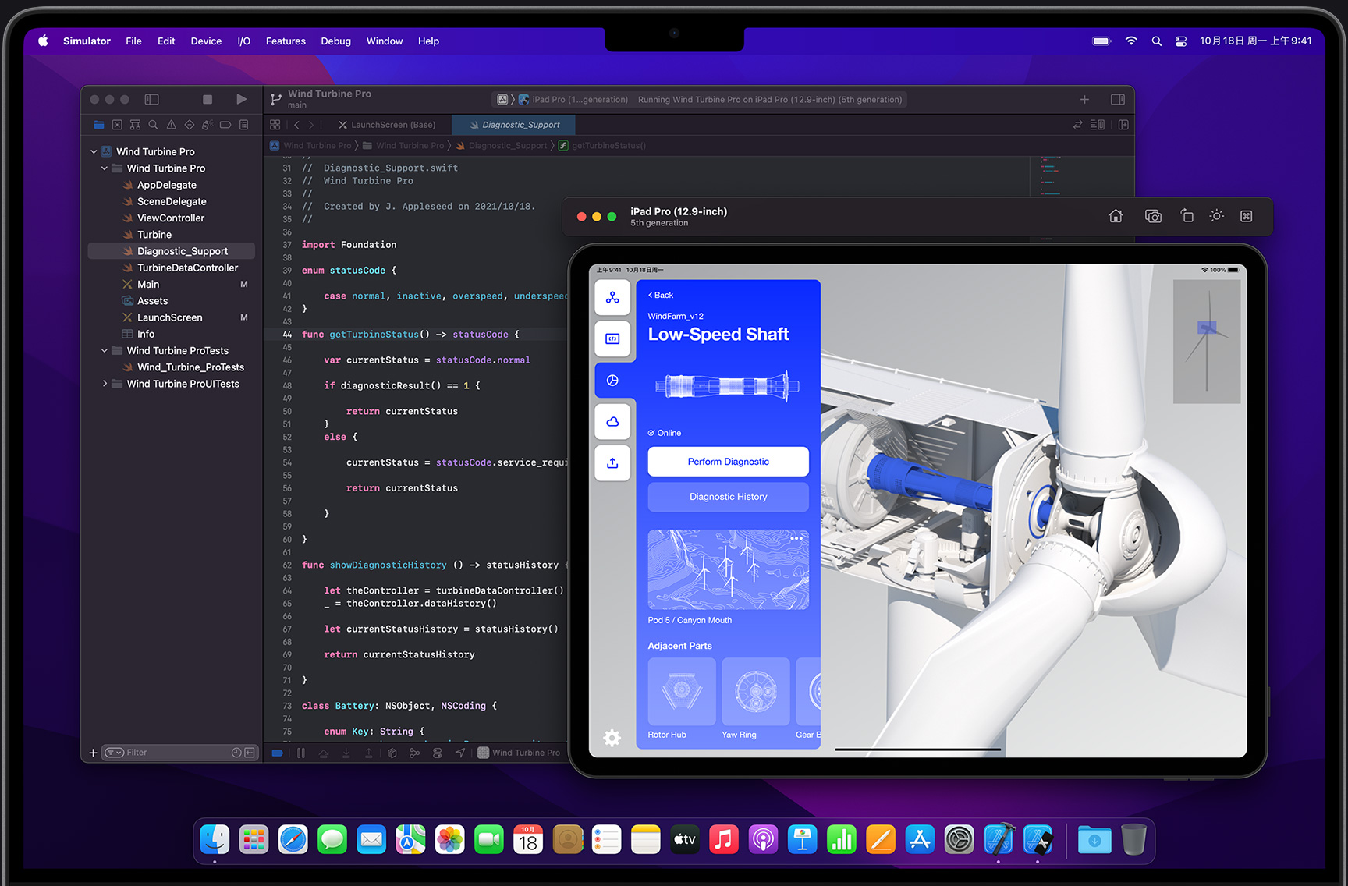Toggle the navigator sidebar visibility
1348x886 pixels.
(151, 99)
